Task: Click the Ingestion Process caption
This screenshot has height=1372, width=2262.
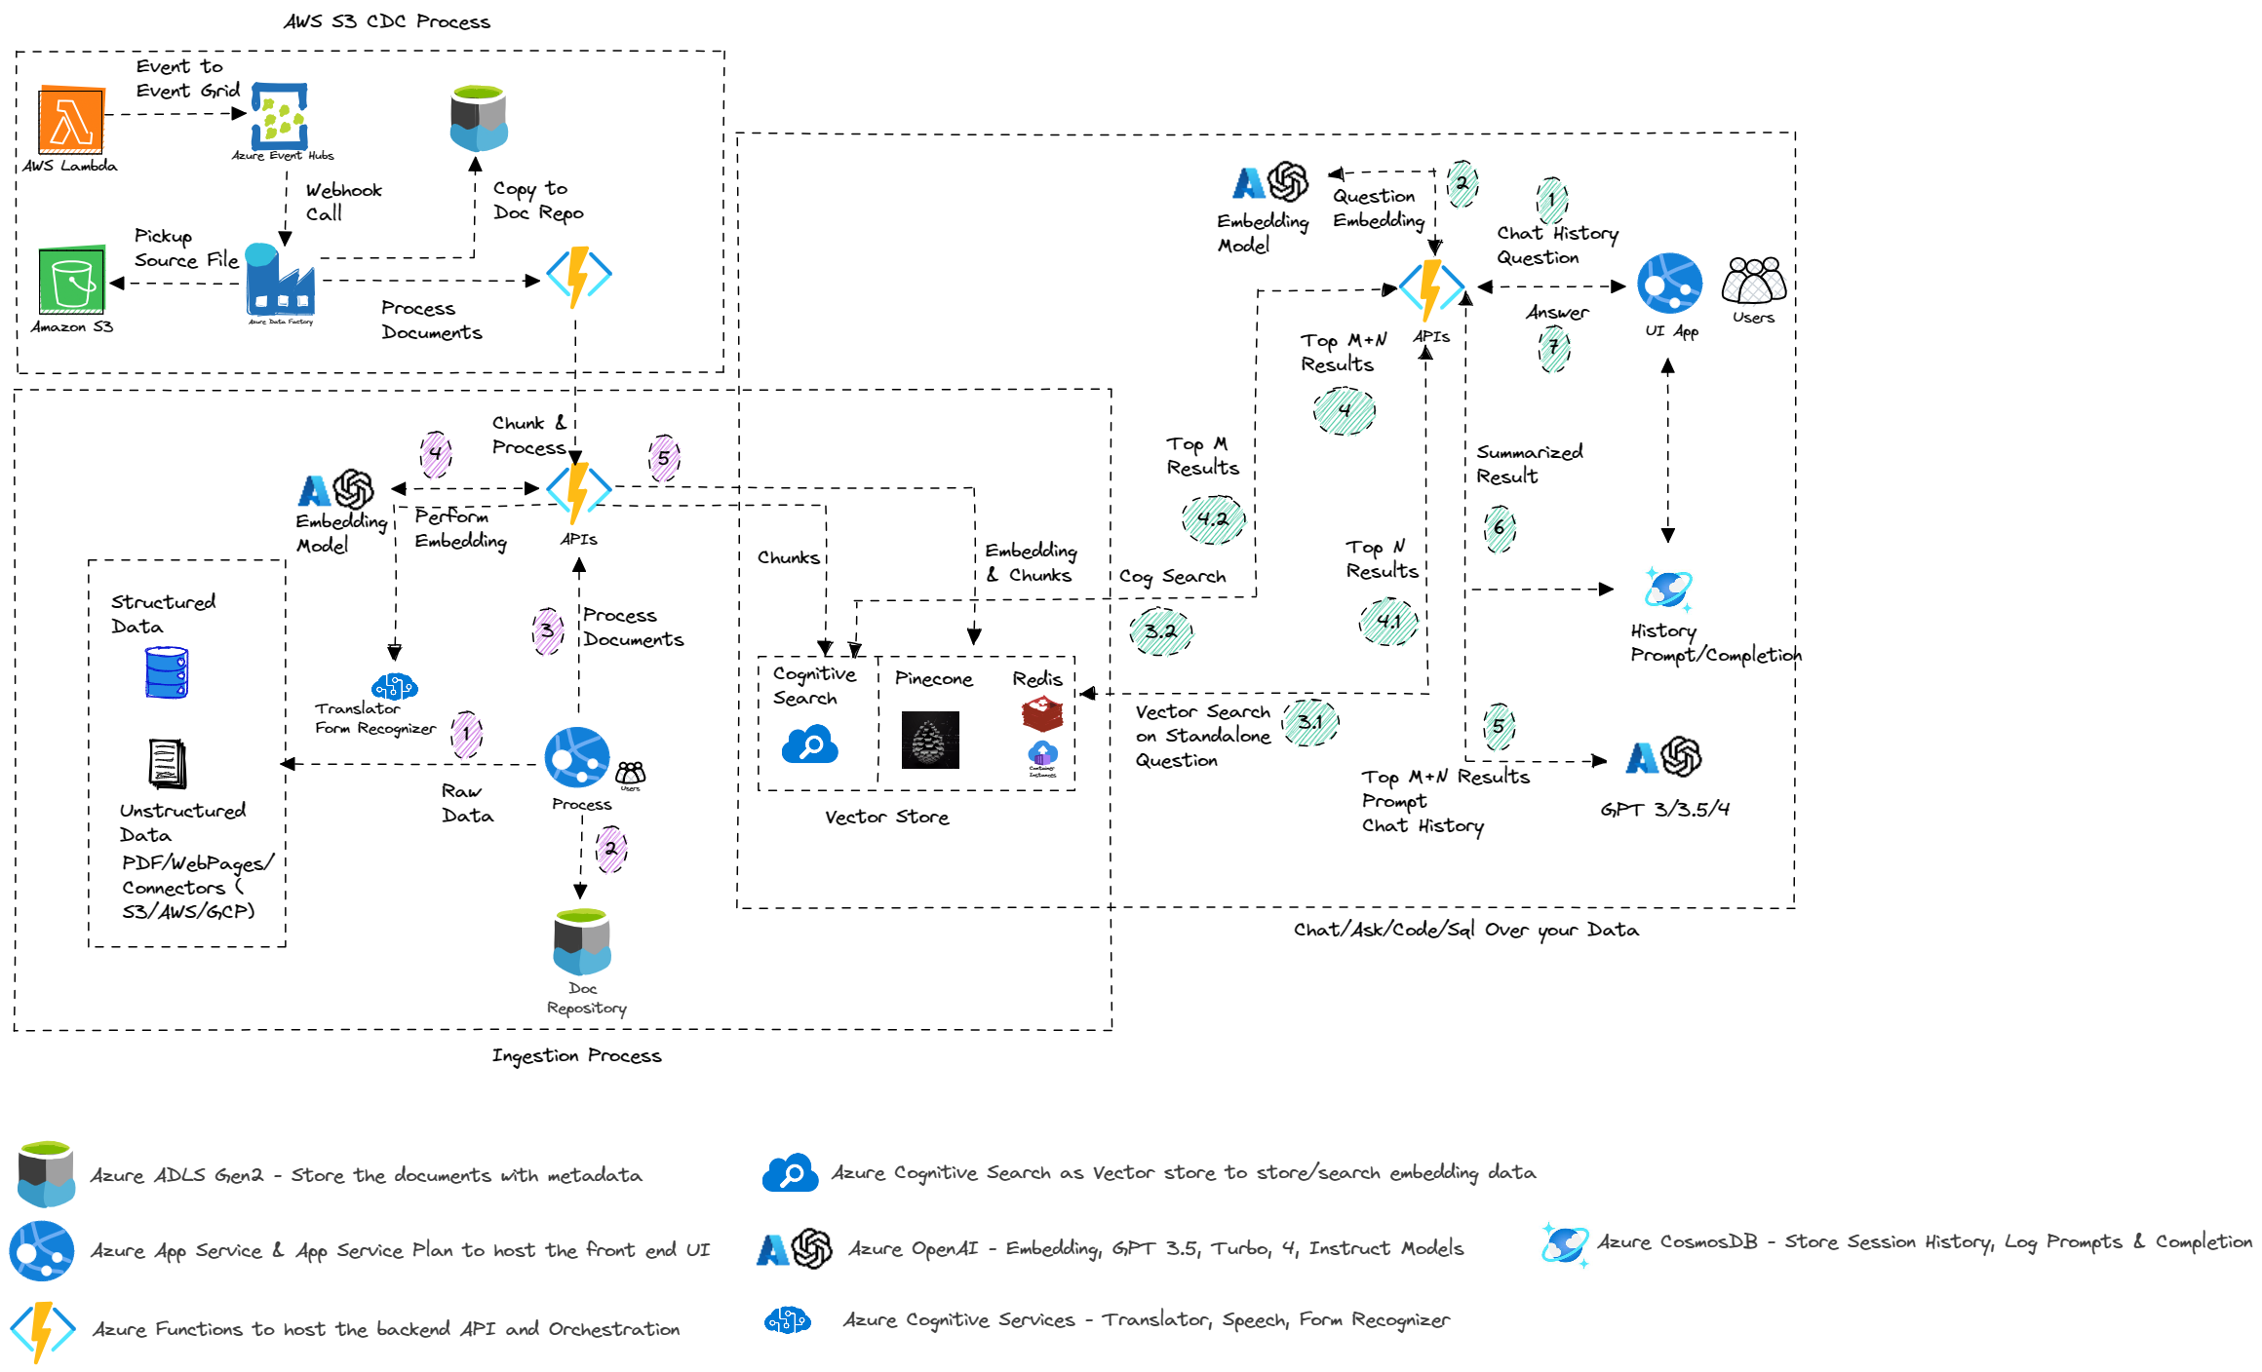Action: pyautogui.click(x=576, y=1055)
